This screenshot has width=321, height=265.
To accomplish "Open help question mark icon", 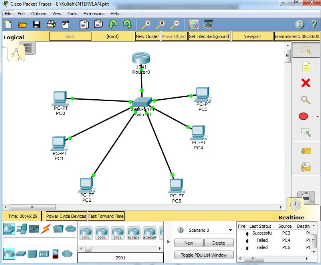I will 314,24.
